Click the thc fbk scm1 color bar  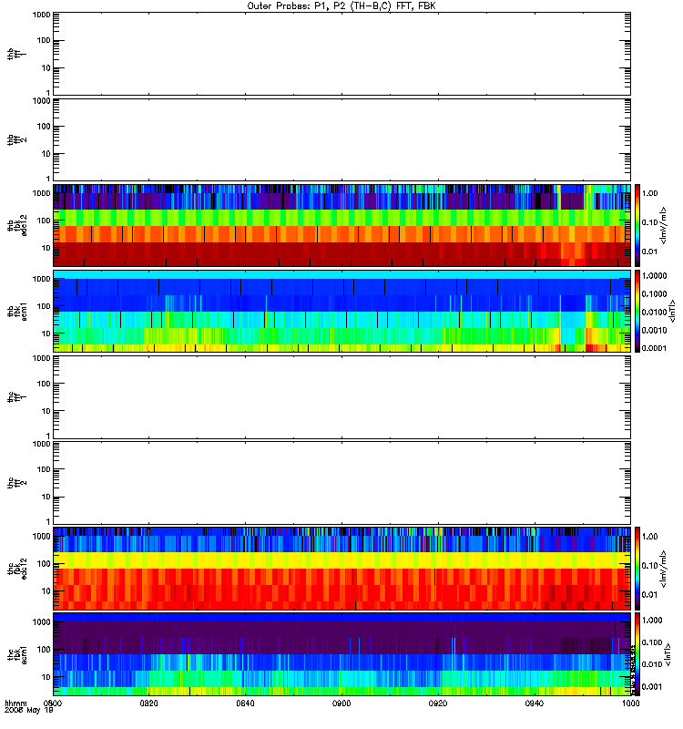pyautogui.click(x=637, y=654)
